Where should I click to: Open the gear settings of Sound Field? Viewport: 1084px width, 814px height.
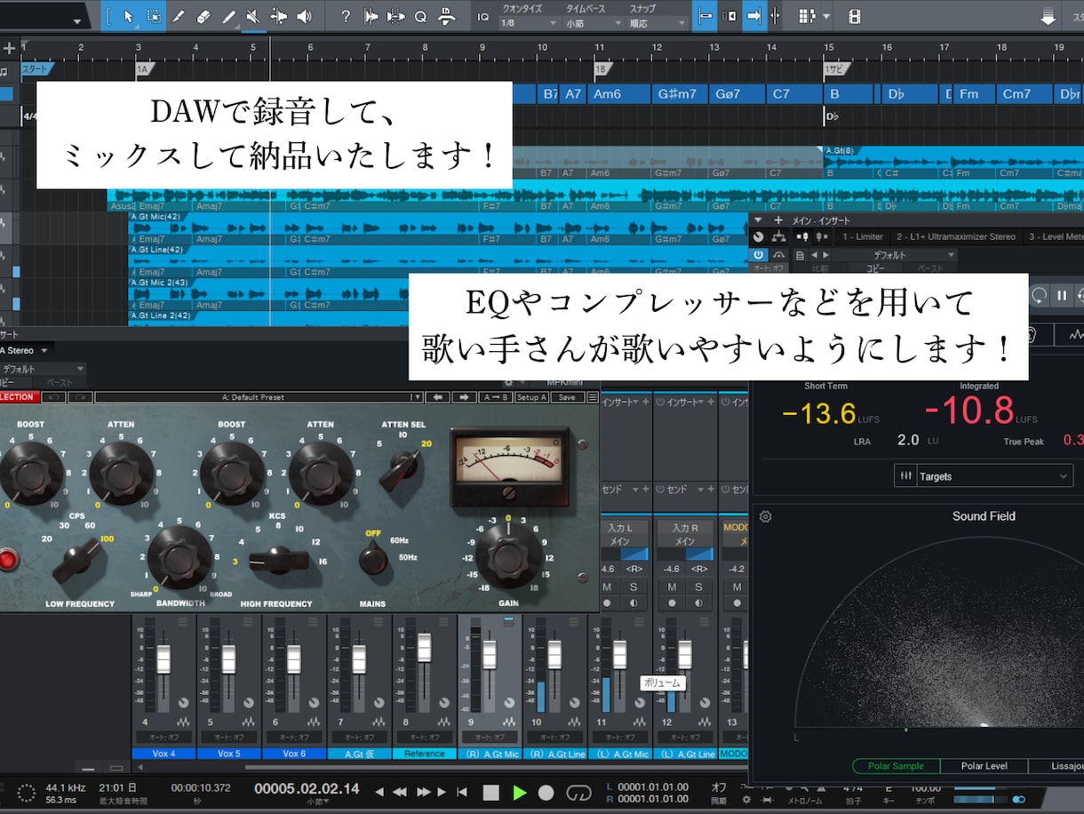(x=766, y=516)
